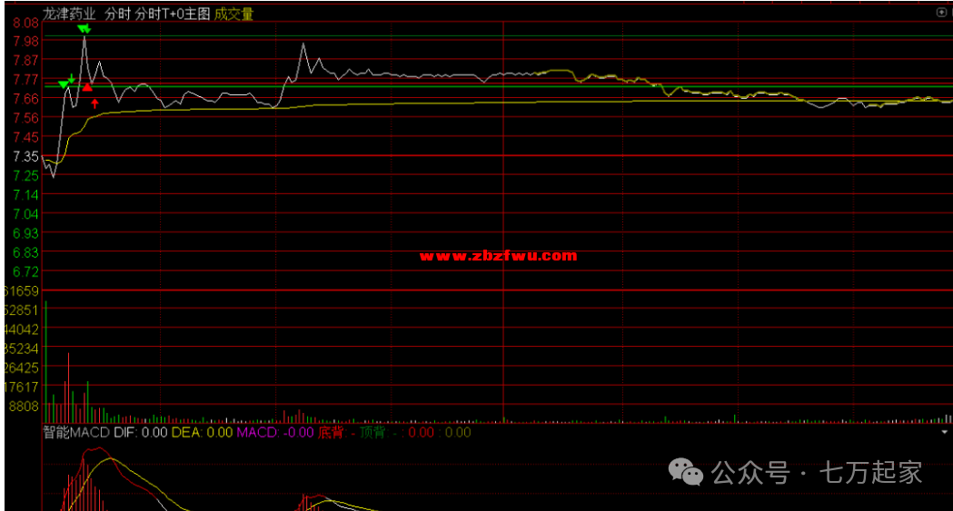953x511 pixels.
Task: Click the 智能MACD indicator title
Action: [76, 432]
